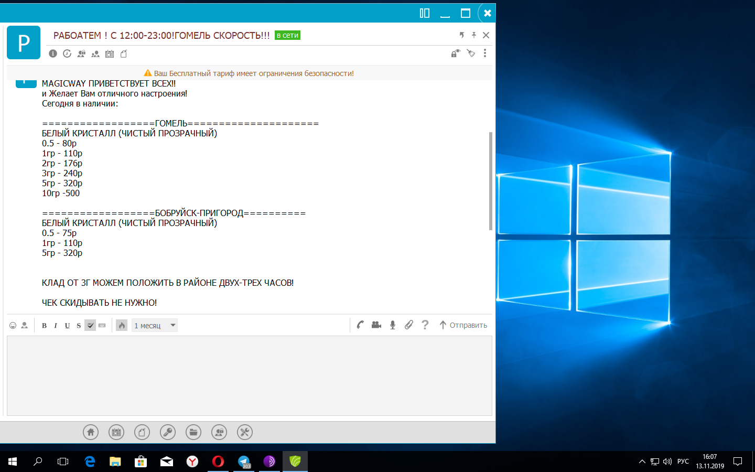
Task: Open the calendar icon in bottom bar
Action: tap(116, 432)
